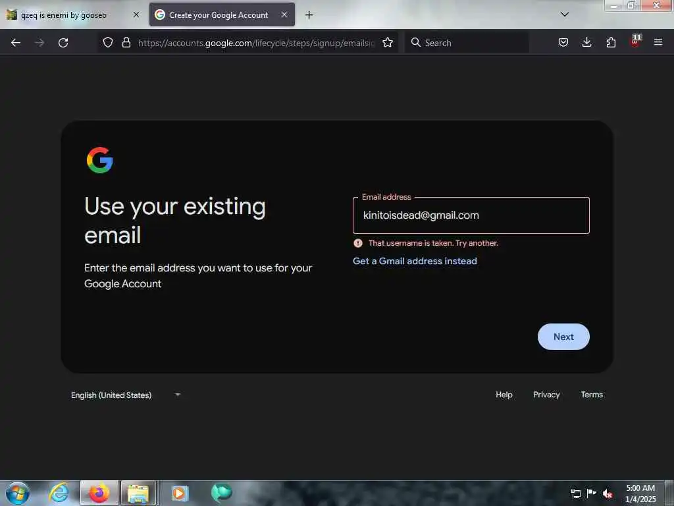Click the magnifier in the search box
The image size is (674, 506).
416,42
